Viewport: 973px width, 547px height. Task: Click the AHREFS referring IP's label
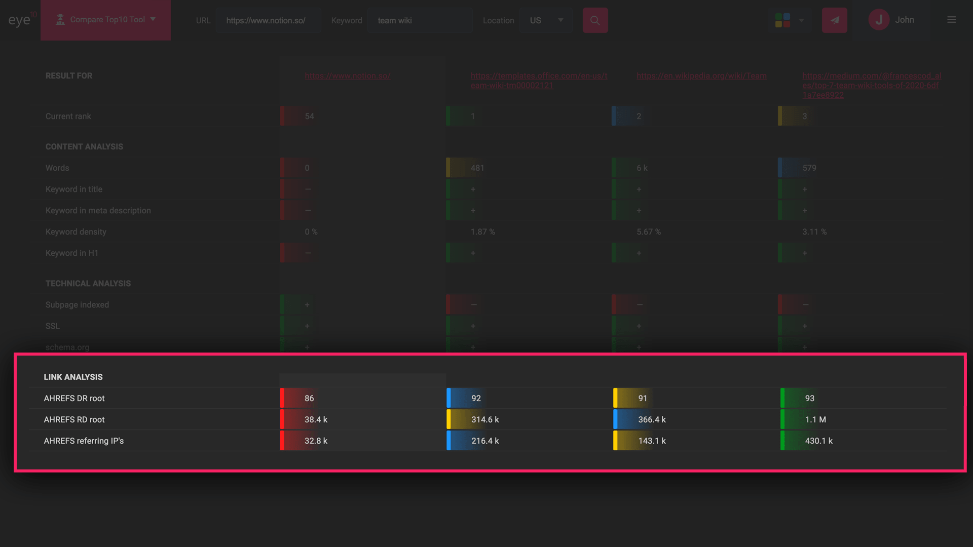84,441
